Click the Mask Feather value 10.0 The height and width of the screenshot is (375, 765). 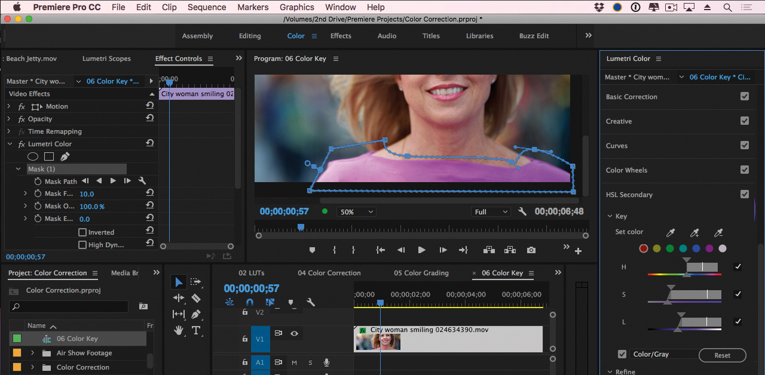pyautogui.click(x=87, y=194)
